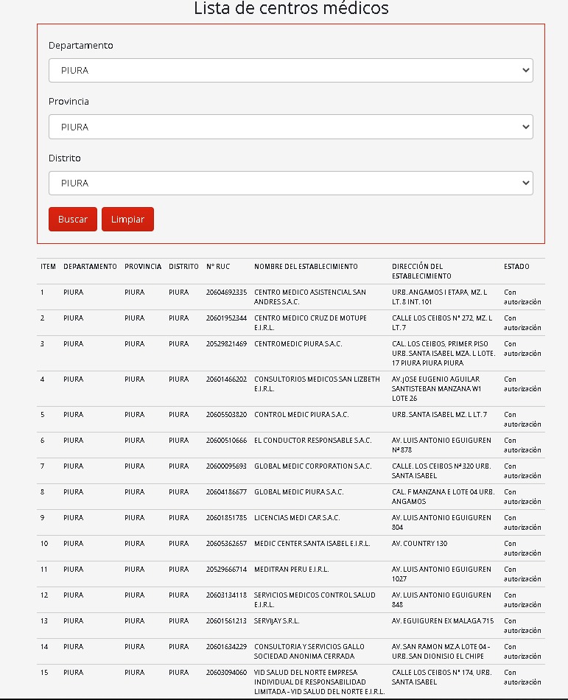Select 'CONSULTORIOS MEDICOS SAN LIZBETH E.I.R.L.'
Image resolution: width=568 pixels, height=700 pixels.
tap(317, 384)
